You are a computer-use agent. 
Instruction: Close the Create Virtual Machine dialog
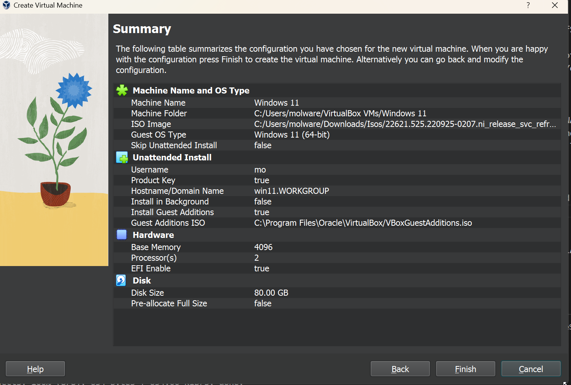[555, 5]
